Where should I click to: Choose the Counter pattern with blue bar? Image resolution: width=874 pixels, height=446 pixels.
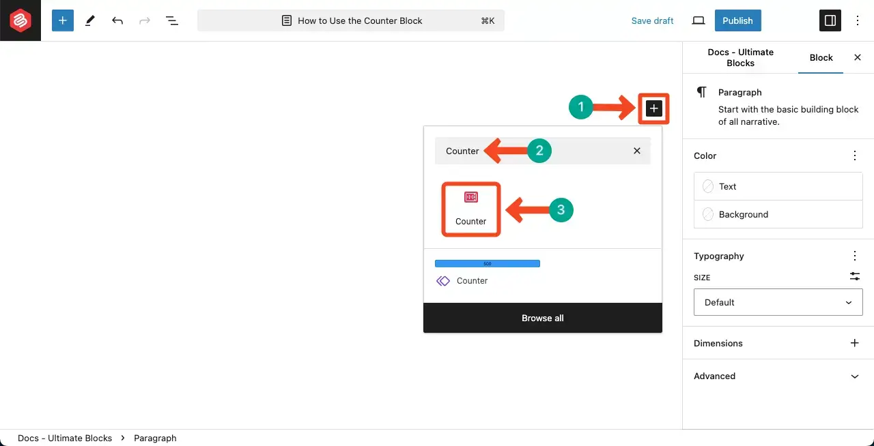click(x=488, y=271)
